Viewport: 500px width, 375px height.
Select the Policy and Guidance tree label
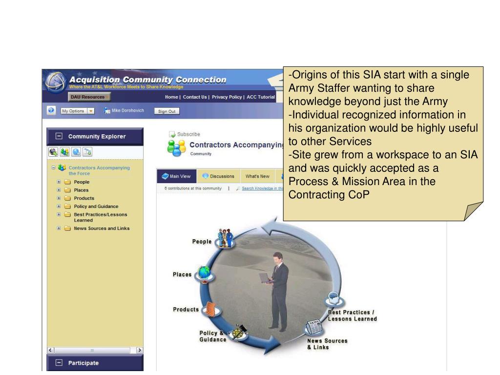(96, 207)
